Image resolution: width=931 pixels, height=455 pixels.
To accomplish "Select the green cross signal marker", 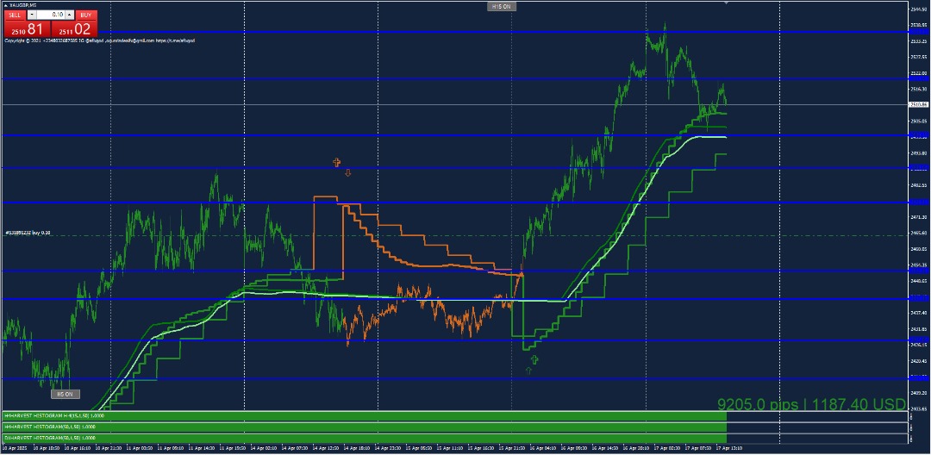I will pyautogui.click(x=534, y=359).
